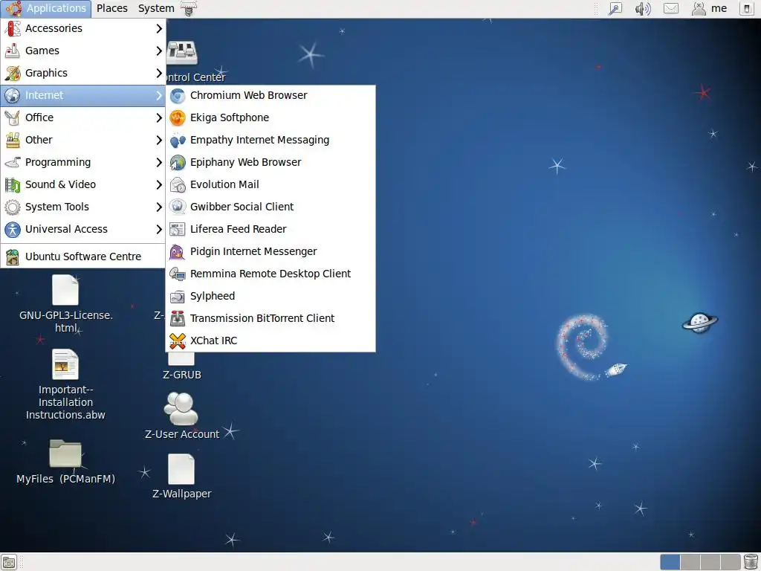Click the Empathy Internet Messaging icon
Viewport: 761px width, 571px height.
[x=178, y=141]
